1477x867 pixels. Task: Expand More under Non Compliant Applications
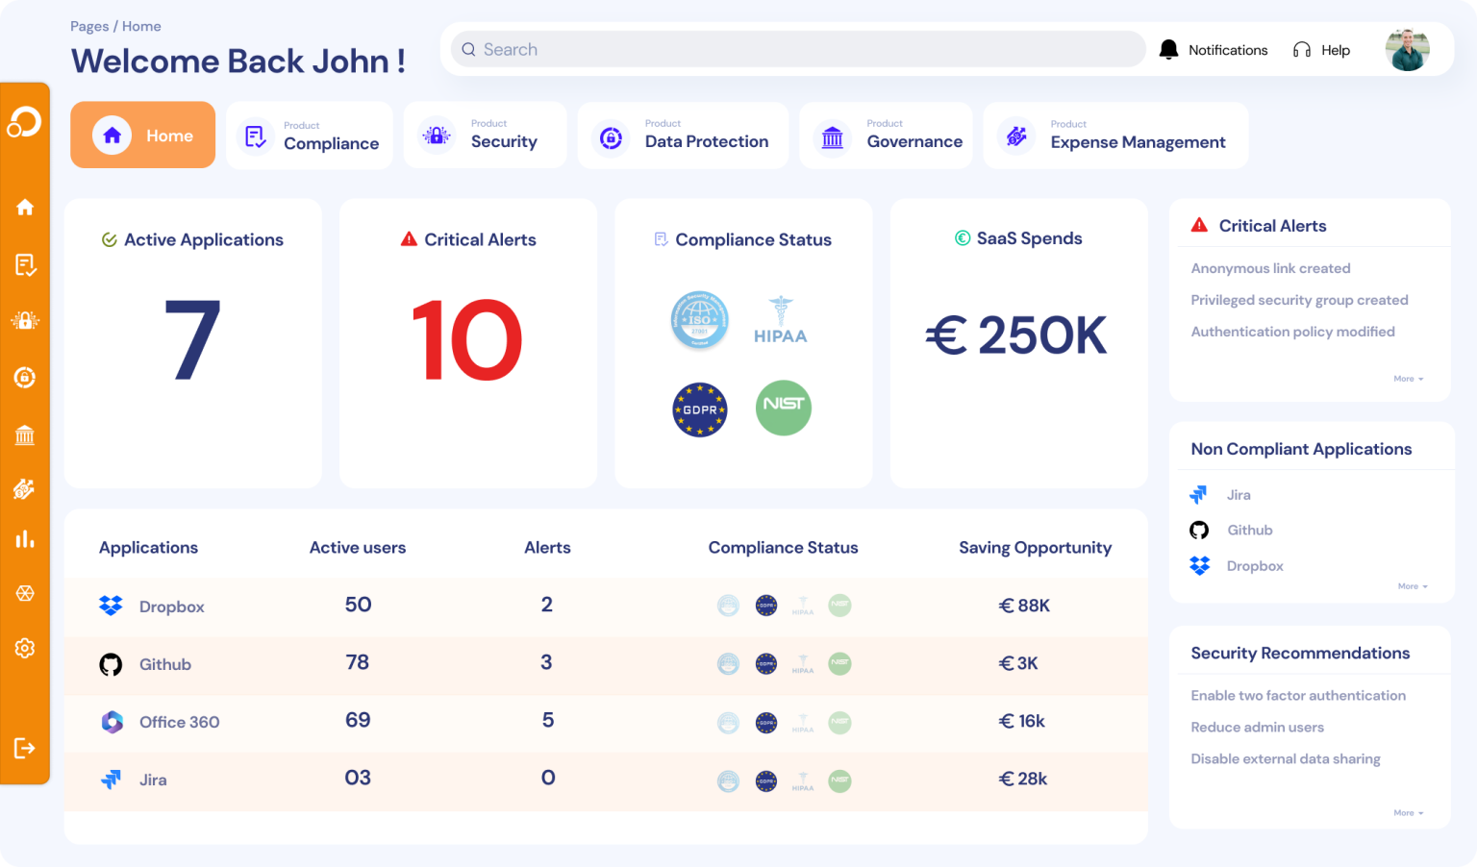1412,586
